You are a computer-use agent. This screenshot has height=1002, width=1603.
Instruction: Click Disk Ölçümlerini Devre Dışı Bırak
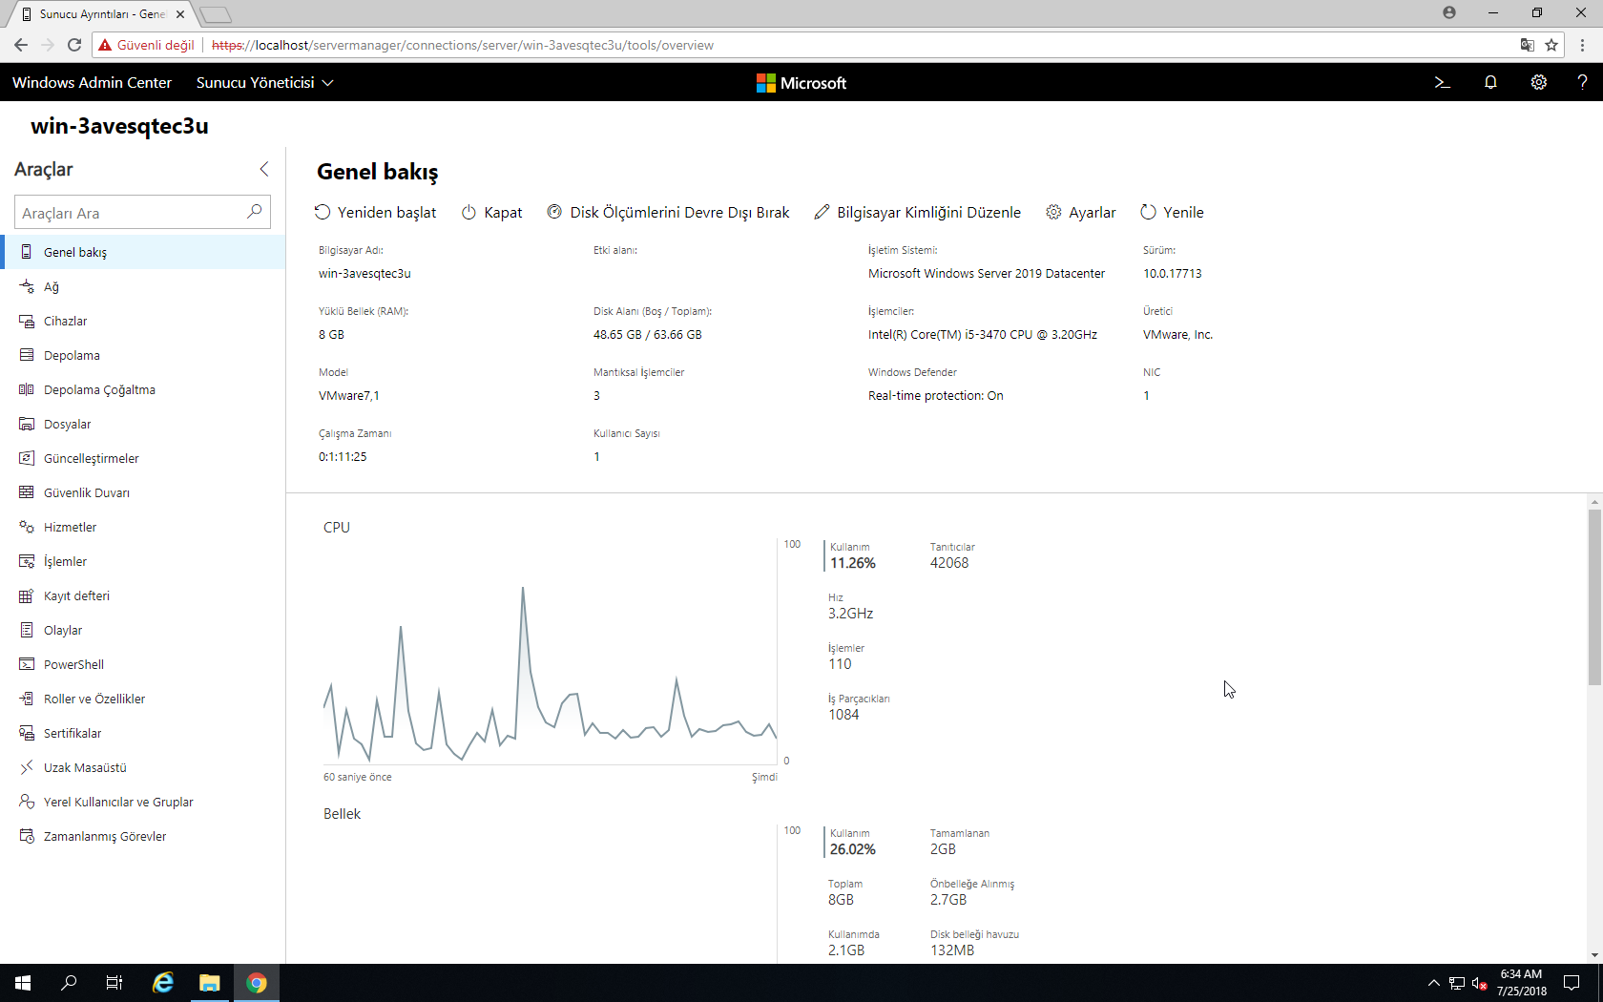[668, 212]
